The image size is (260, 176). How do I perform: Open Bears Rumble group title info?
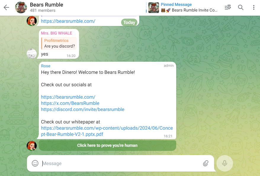tap(46, 5)
